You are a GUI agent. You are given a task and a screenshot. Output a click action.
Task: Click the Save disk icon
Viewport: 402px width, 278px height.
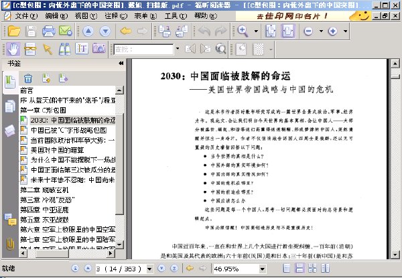31,31
